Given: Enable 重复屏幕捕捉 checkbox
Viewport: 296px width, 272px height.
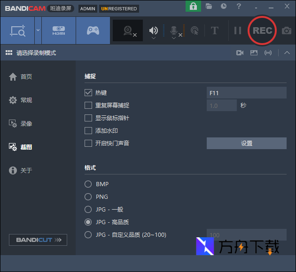Looking at the screenshot, I should (88, 106).
